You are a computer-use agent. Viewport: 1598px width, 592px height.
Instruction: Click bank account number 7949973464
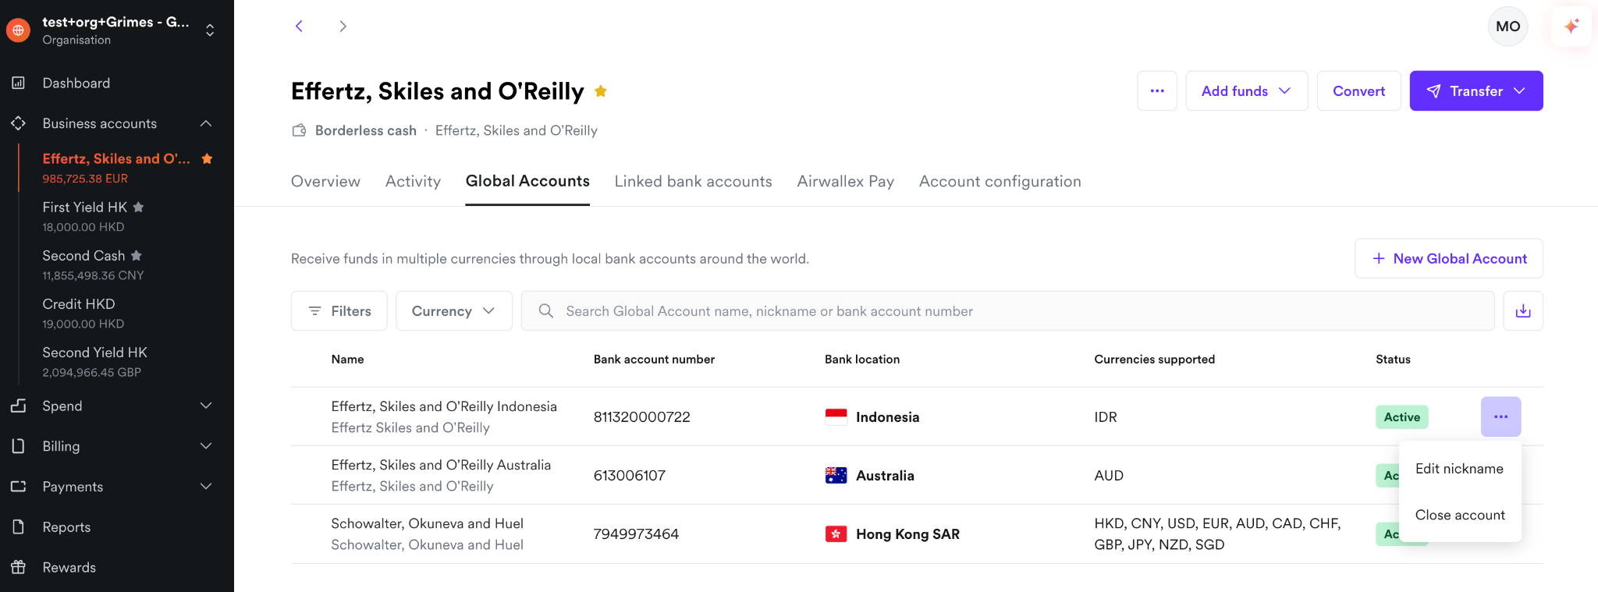tap(636, 534)
